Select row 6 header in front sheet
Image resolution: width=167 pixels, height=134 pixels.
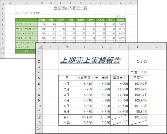(39, 84)
